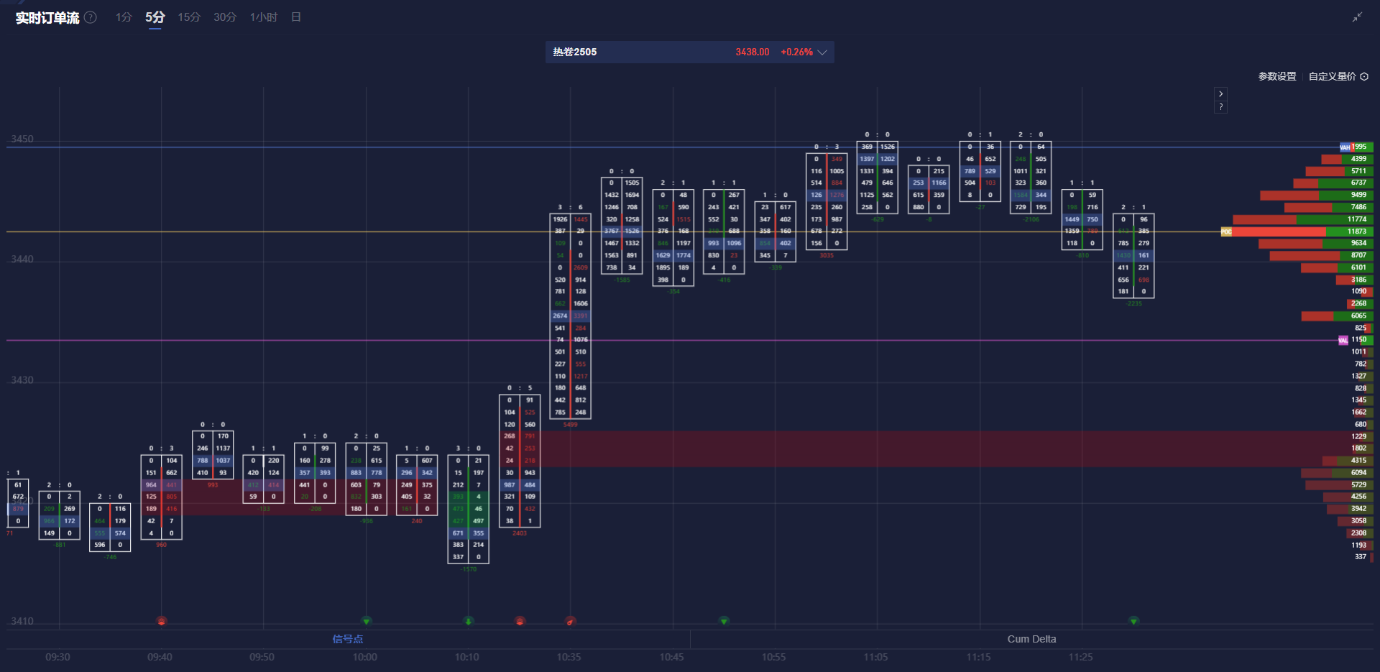Screen dimensions: 1380x672
Task: Click the VAH label on volume profile
Action: tap(1344, 147)
